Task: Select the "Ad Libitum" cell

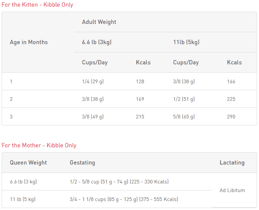Action: pyautogui.click(x=232, y=190)
